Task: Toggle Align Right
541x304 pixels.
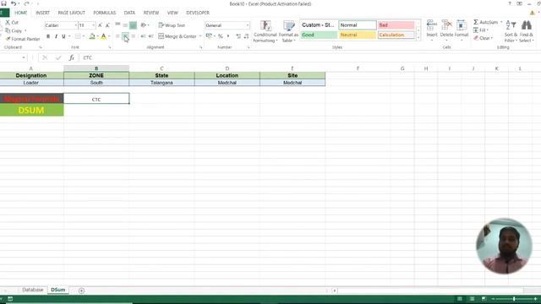Action: (134, 36)
